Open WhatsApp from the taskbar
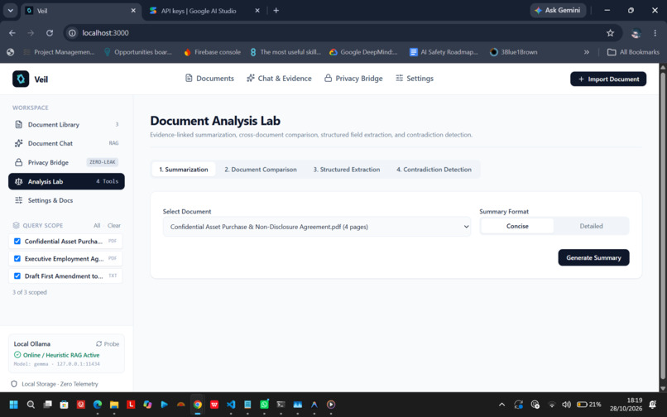This screenshot has width=667, height=417. click(x=264, y=405)
